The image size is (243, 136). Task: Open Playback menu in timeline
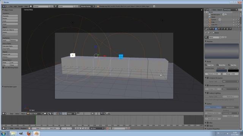coord(24,128)
